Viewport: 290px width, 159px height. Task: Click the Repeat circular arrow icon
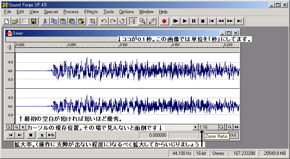122,21
